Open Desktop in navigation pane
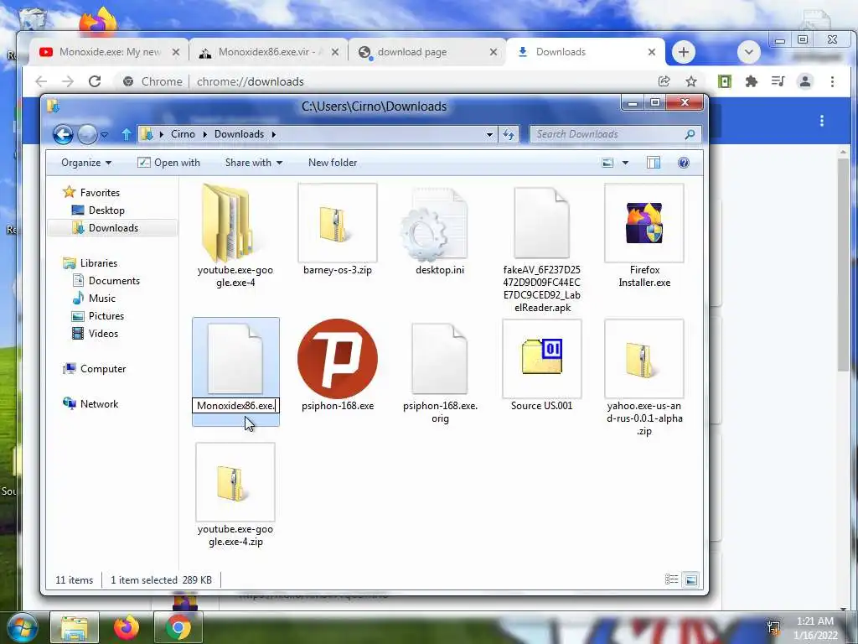Viewport: 858px width, 644px height. pyautogui.click(x=99, y=210)
